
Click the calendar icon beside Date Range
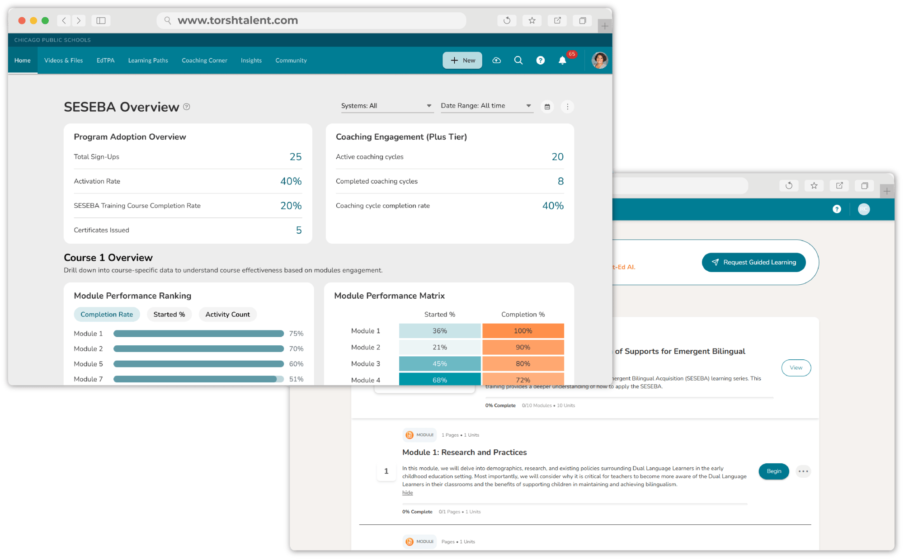547,107
